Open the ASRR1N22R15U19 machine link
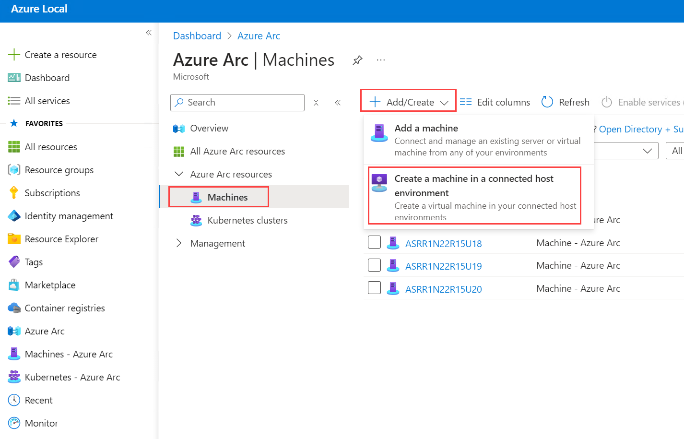 443,266
